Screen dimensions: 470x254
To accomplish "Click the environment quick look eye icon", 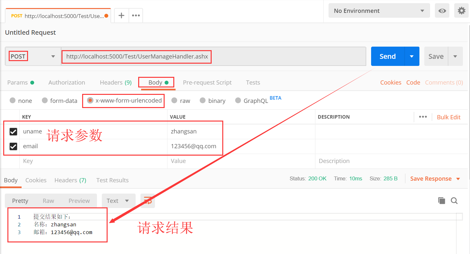I will point(442,10).
